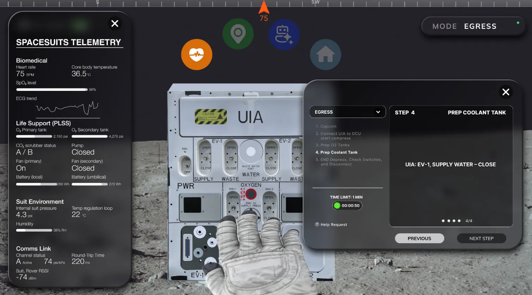Toggle the EV-1 supply water switch
This screenshot has height=295, width=532.
click(205, 157)
